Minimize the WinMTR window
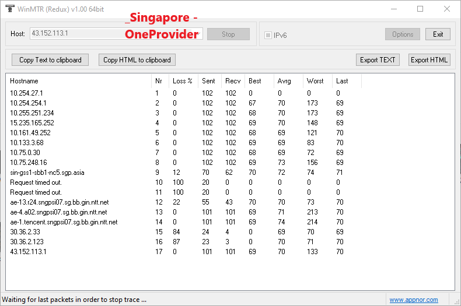 tap(394, 9)
